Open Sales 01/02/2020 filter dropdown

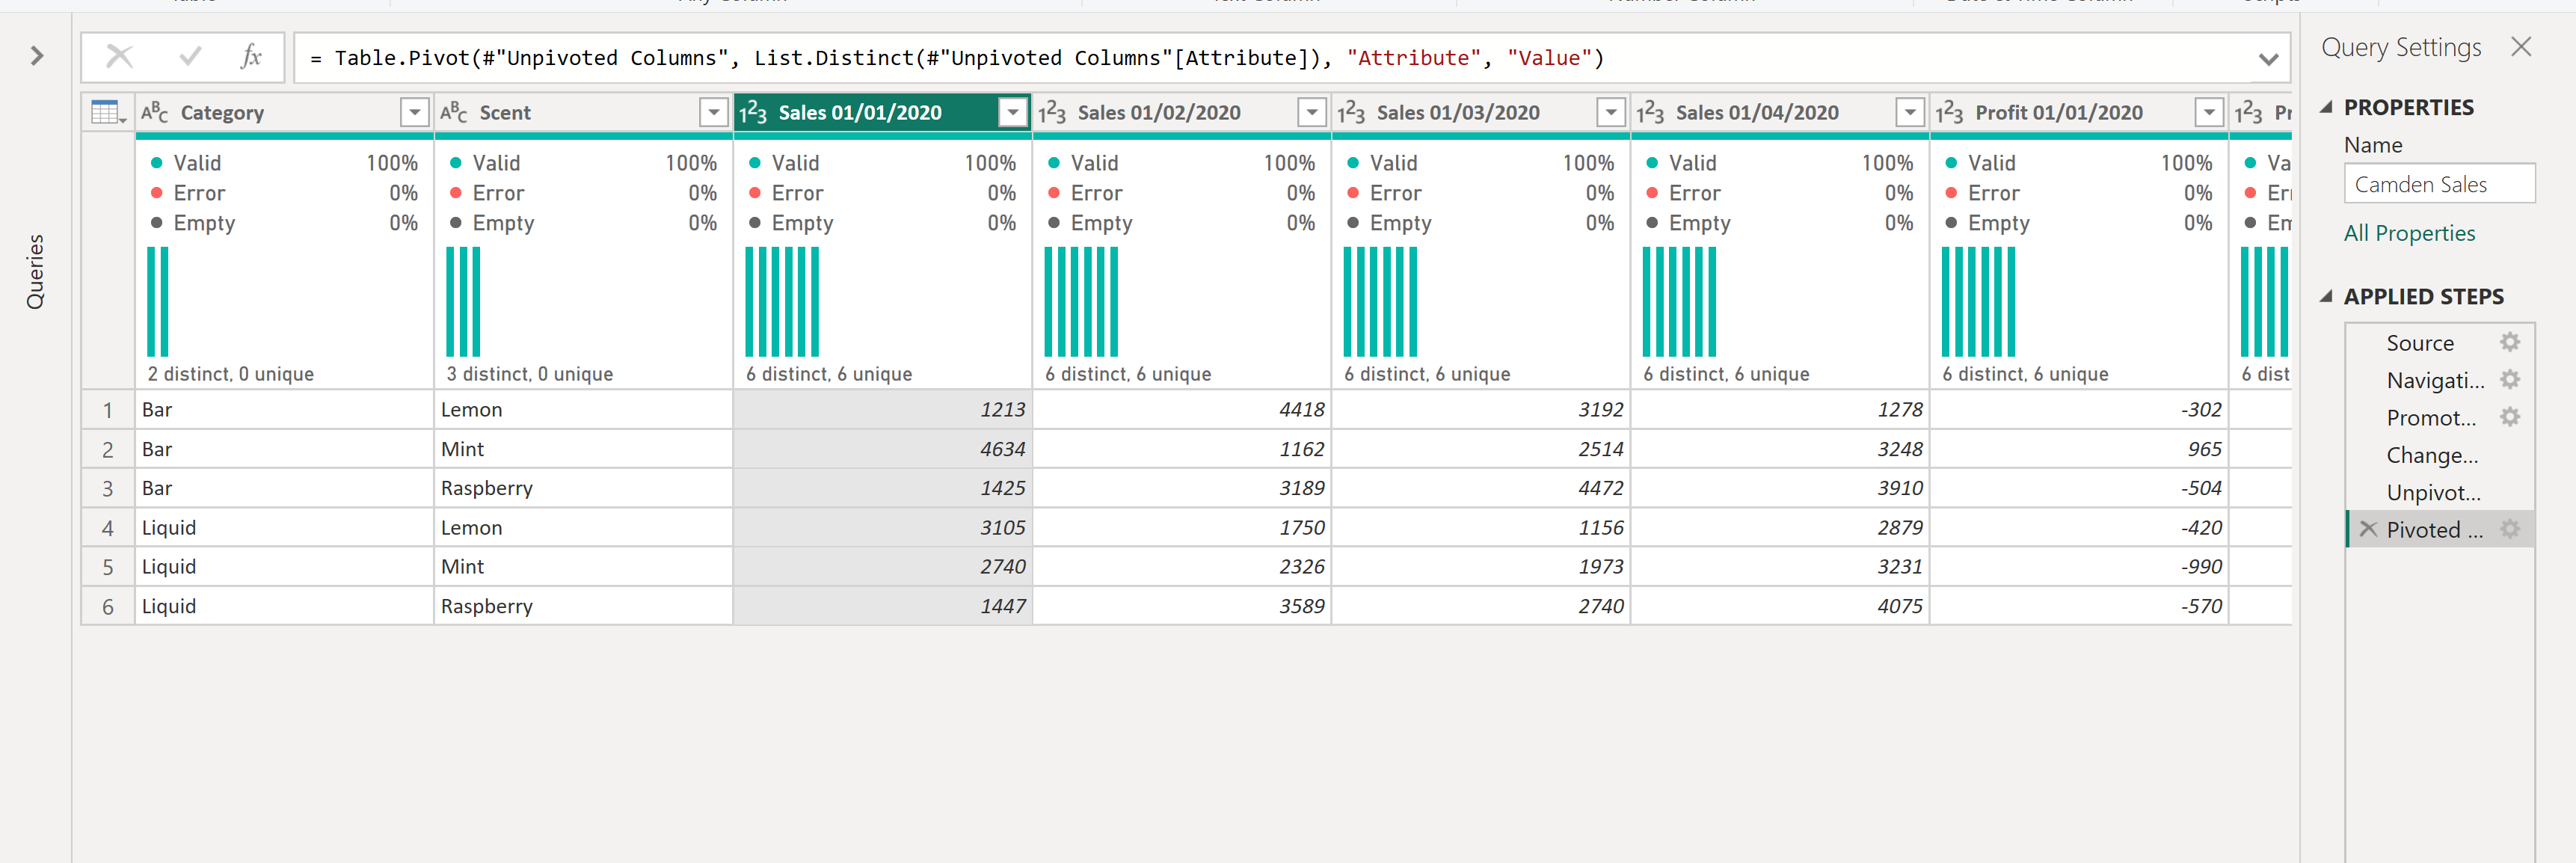(x=1312, y=112)
